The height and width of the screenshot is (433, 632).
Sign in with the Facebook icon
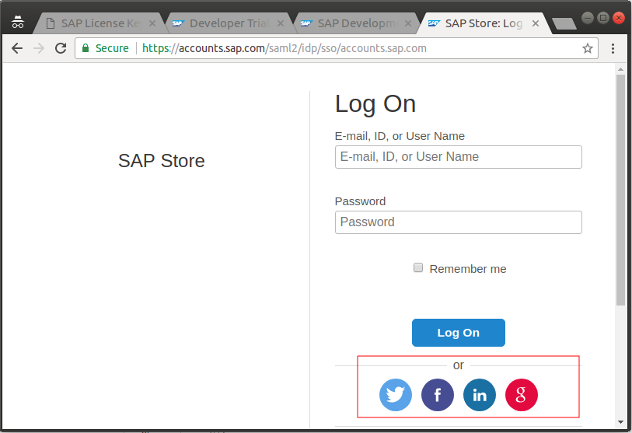438,395
